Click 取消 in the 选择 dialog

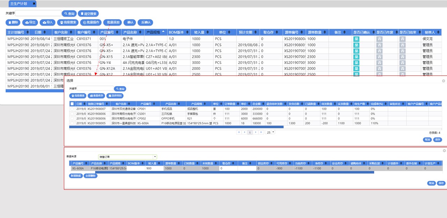[x=427, y=139]
